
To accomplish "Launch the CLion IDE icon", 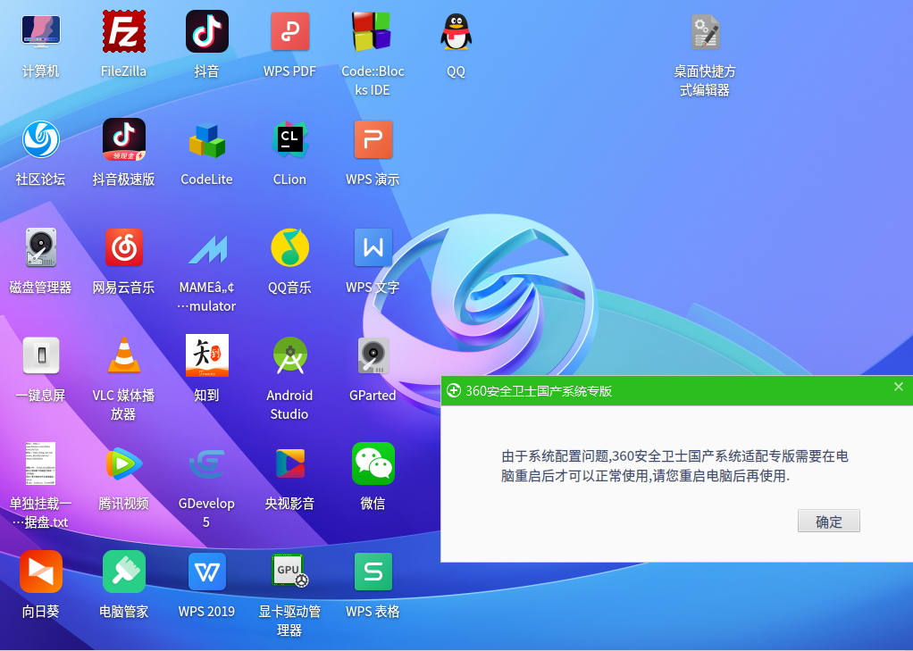I will click(290, 139).
